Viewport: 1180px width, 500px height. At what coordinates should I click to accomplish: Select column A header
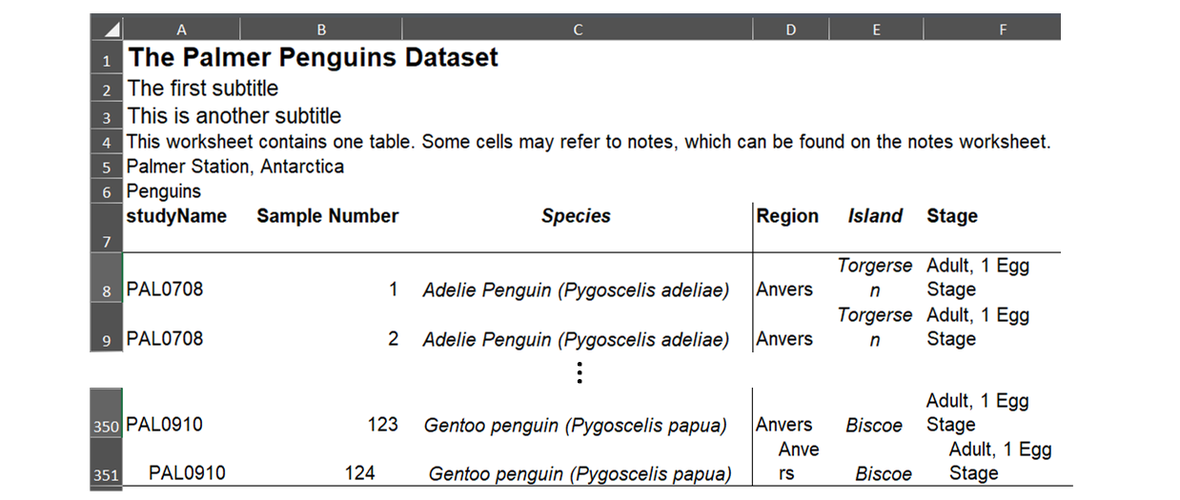click(x=182, y=30)
